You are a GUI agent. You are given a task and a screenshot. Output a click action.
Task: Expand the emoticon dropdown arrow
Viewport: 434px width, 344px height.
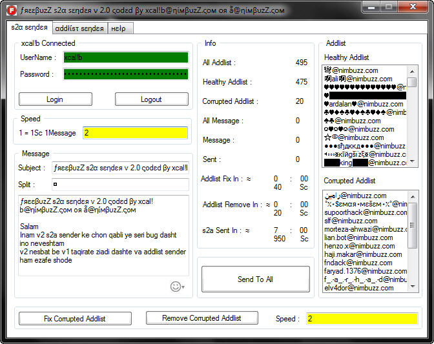click(183, 287)
